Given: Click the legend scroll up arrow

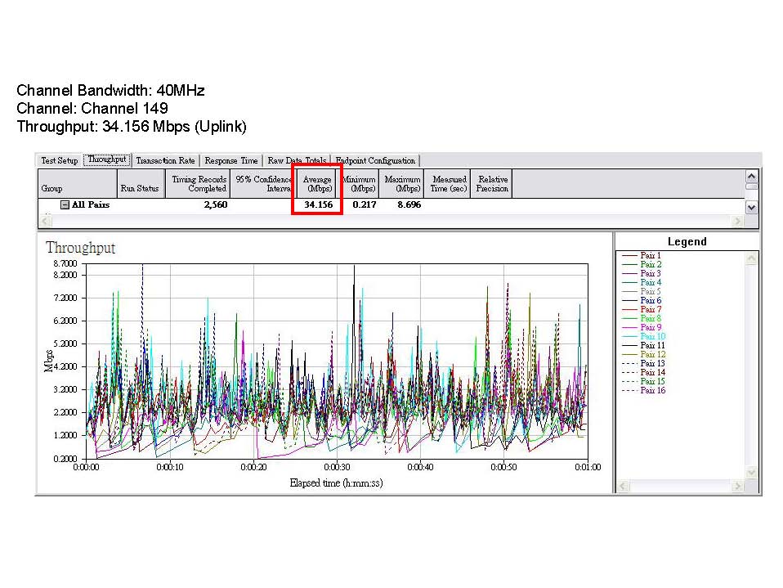Looking at the screenshot, I should click(752, 258).
